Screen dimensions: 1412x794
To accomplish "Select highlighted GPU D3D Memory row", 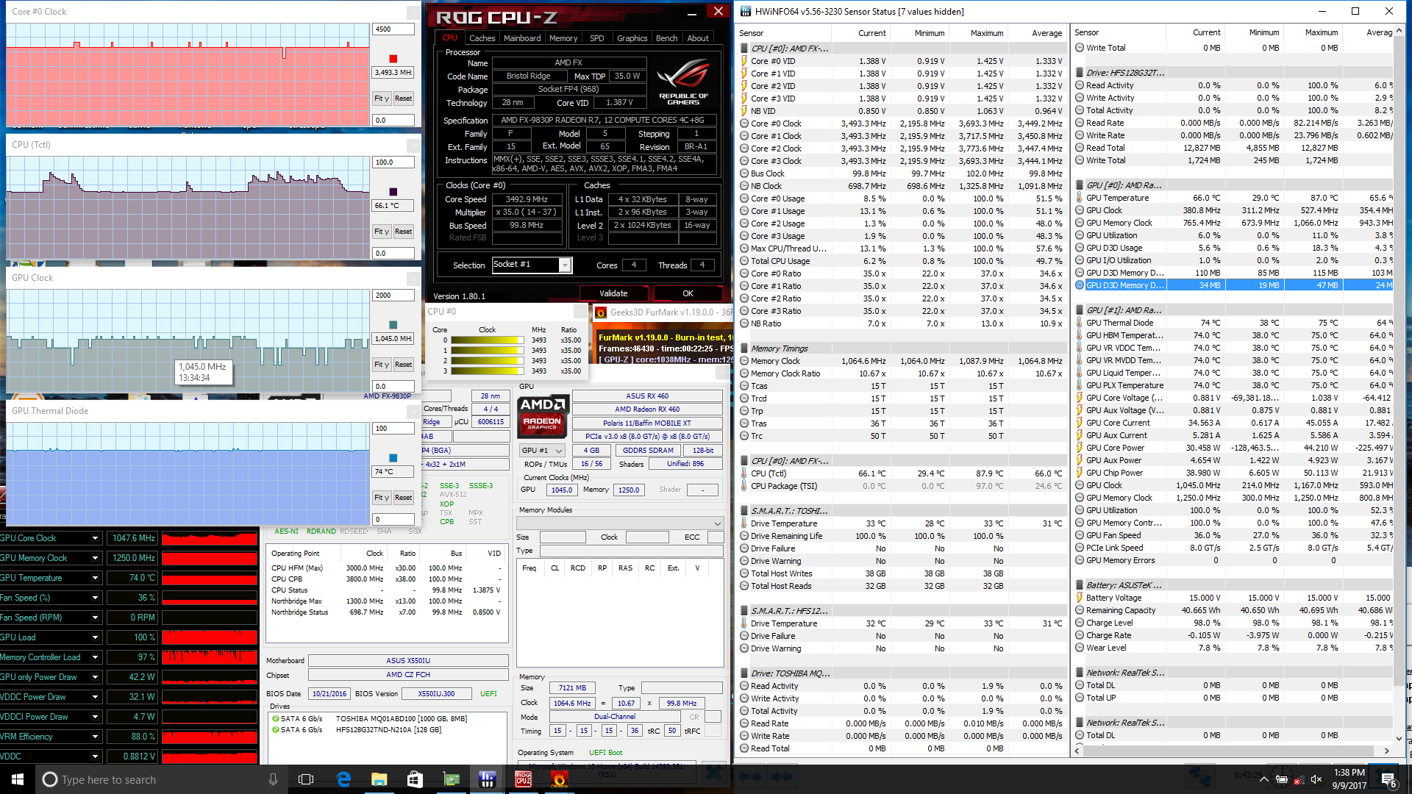I will click(x=1233, y=285).
